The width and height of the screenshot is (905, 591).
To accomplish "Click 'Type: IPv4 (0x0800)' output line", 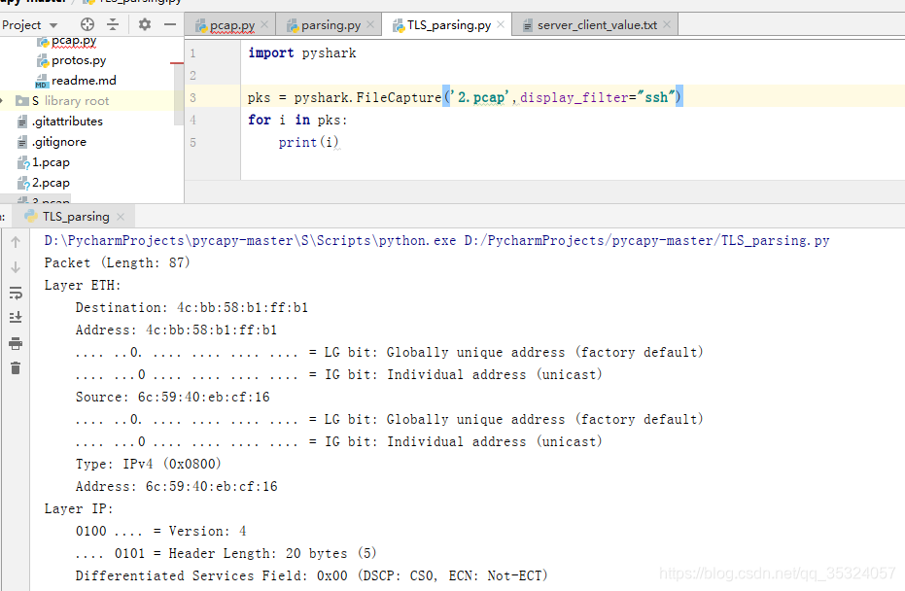I will (x=149, y=464).
